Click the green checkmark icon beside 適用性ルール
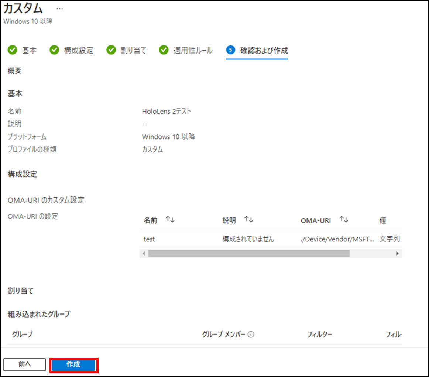Viewport: 429px width, 377px height. (164, 50)
